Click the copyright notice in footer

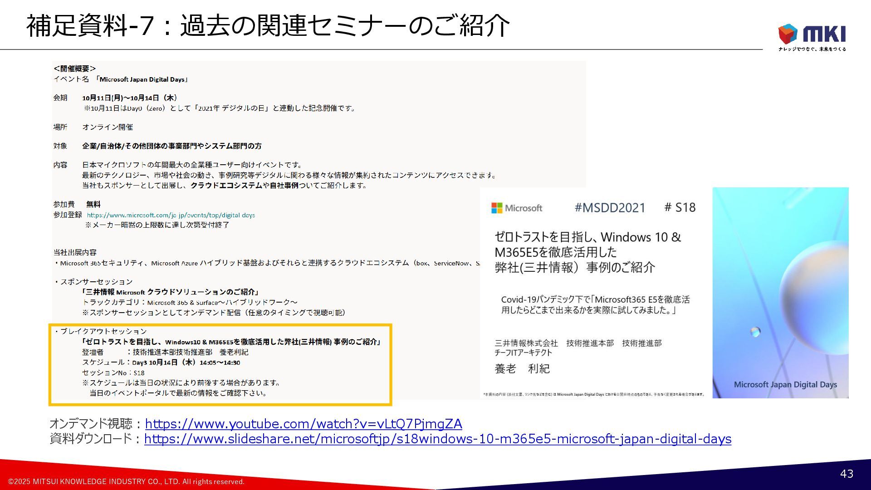[x=126, y=481]
